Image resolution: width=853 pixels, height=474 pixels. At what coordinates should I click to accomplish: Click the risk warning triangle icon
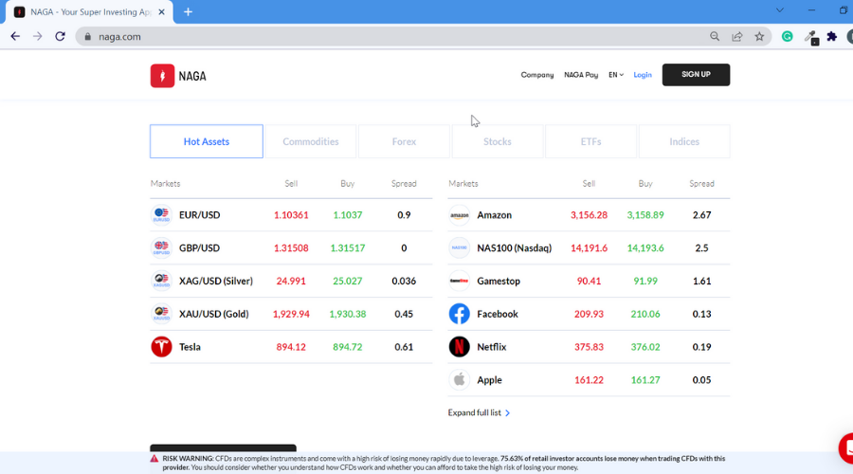[154, 459]
